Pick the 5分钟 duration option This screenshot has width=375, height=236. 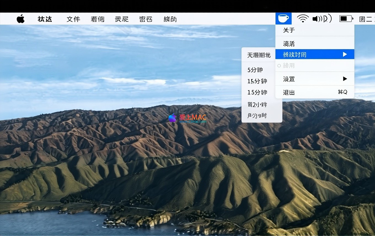pos(255,70)
